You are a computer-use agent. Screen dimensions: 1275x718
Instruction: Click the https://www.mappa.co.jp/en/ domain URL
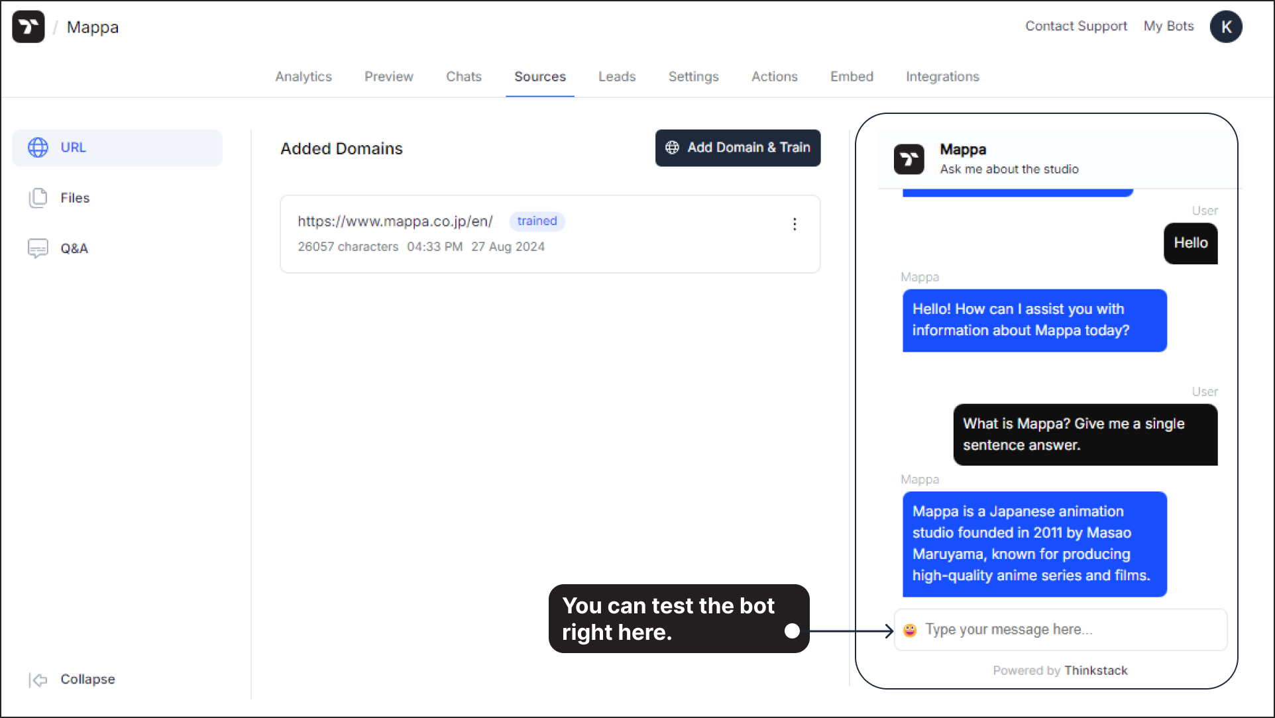[395, 221]
